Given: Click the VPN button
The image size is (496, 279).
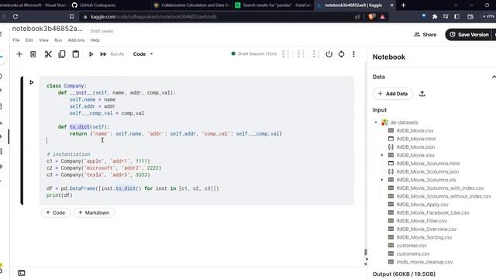Looking at the screenshot, I should point(488,16).
